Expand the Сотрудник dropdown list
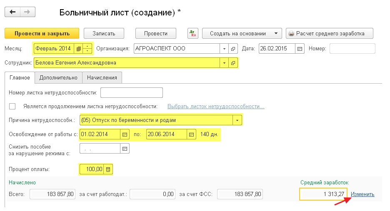 pyautogui.click(x=224, y=63)
